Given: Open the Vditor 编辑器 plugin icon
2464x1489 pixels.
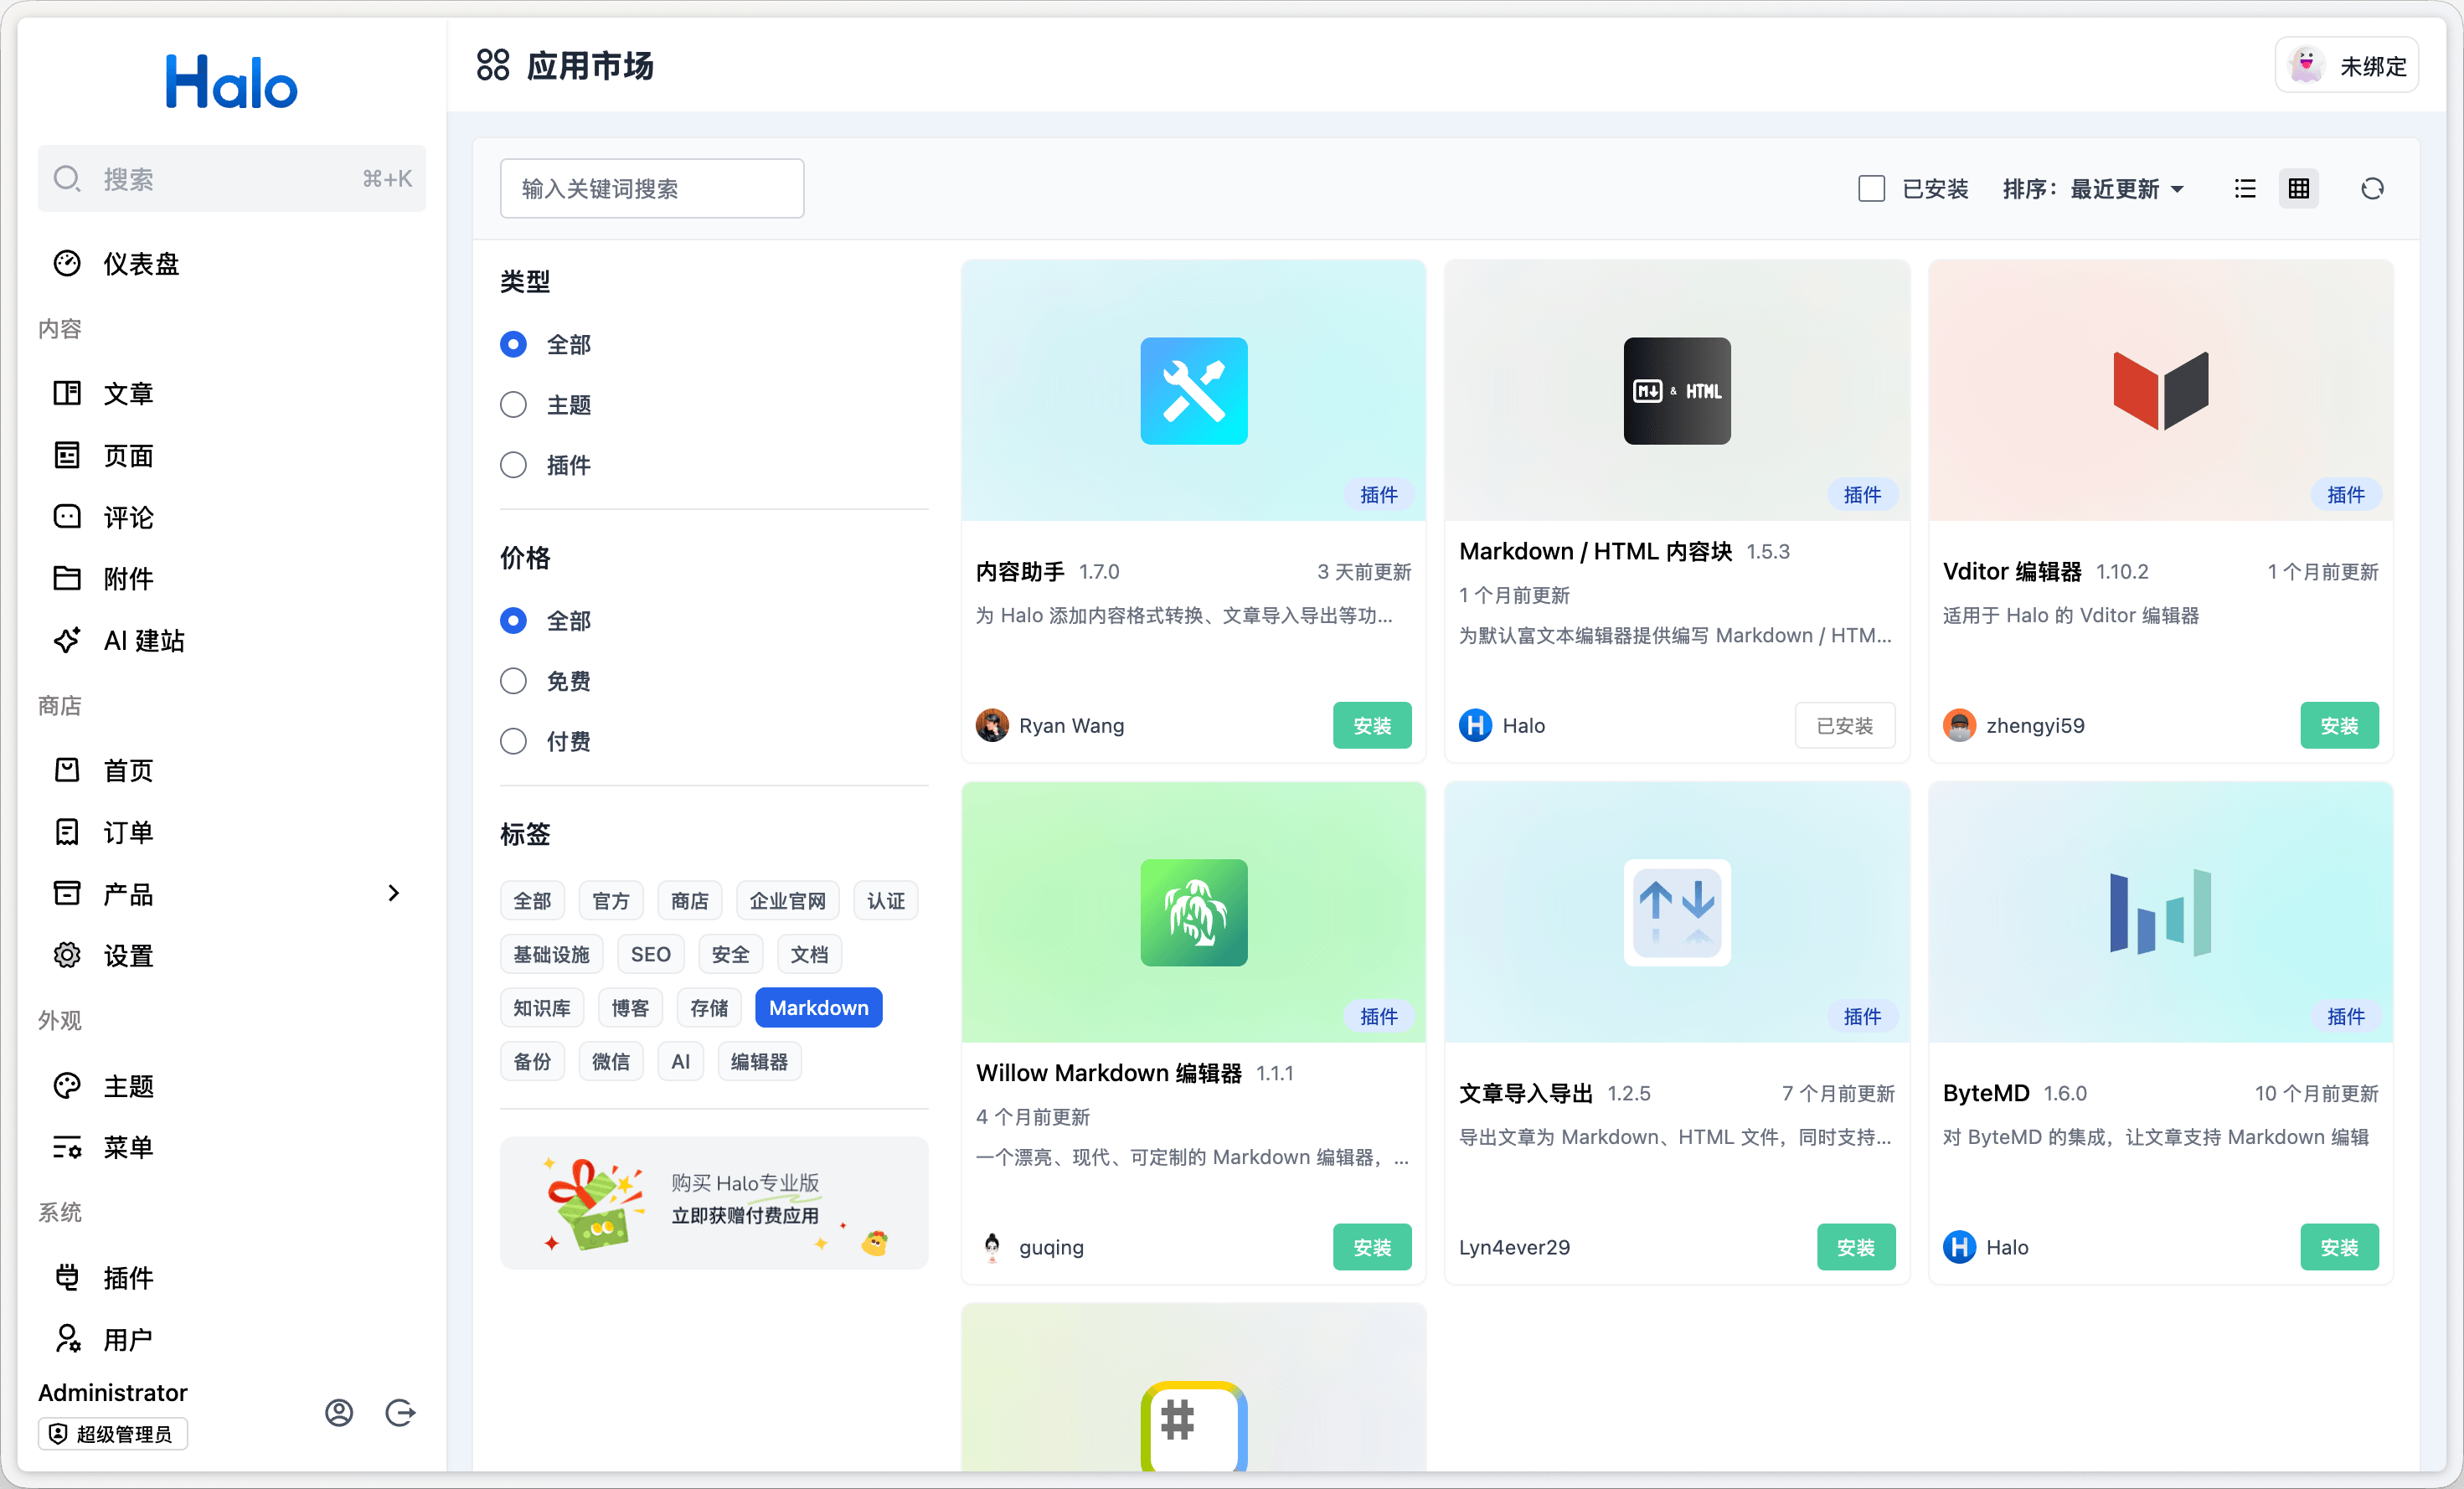Looking at the screenshot, I should click(2160, 391).
